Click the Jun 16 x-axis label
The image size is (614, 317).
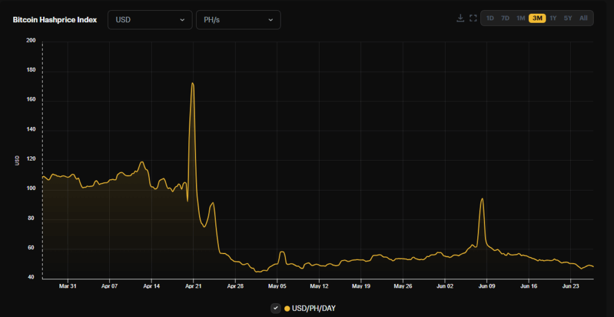point(529,286)
